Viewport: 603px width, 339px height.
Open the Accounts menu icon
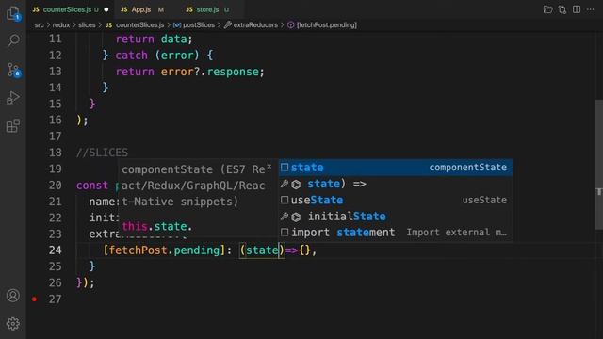13,295
